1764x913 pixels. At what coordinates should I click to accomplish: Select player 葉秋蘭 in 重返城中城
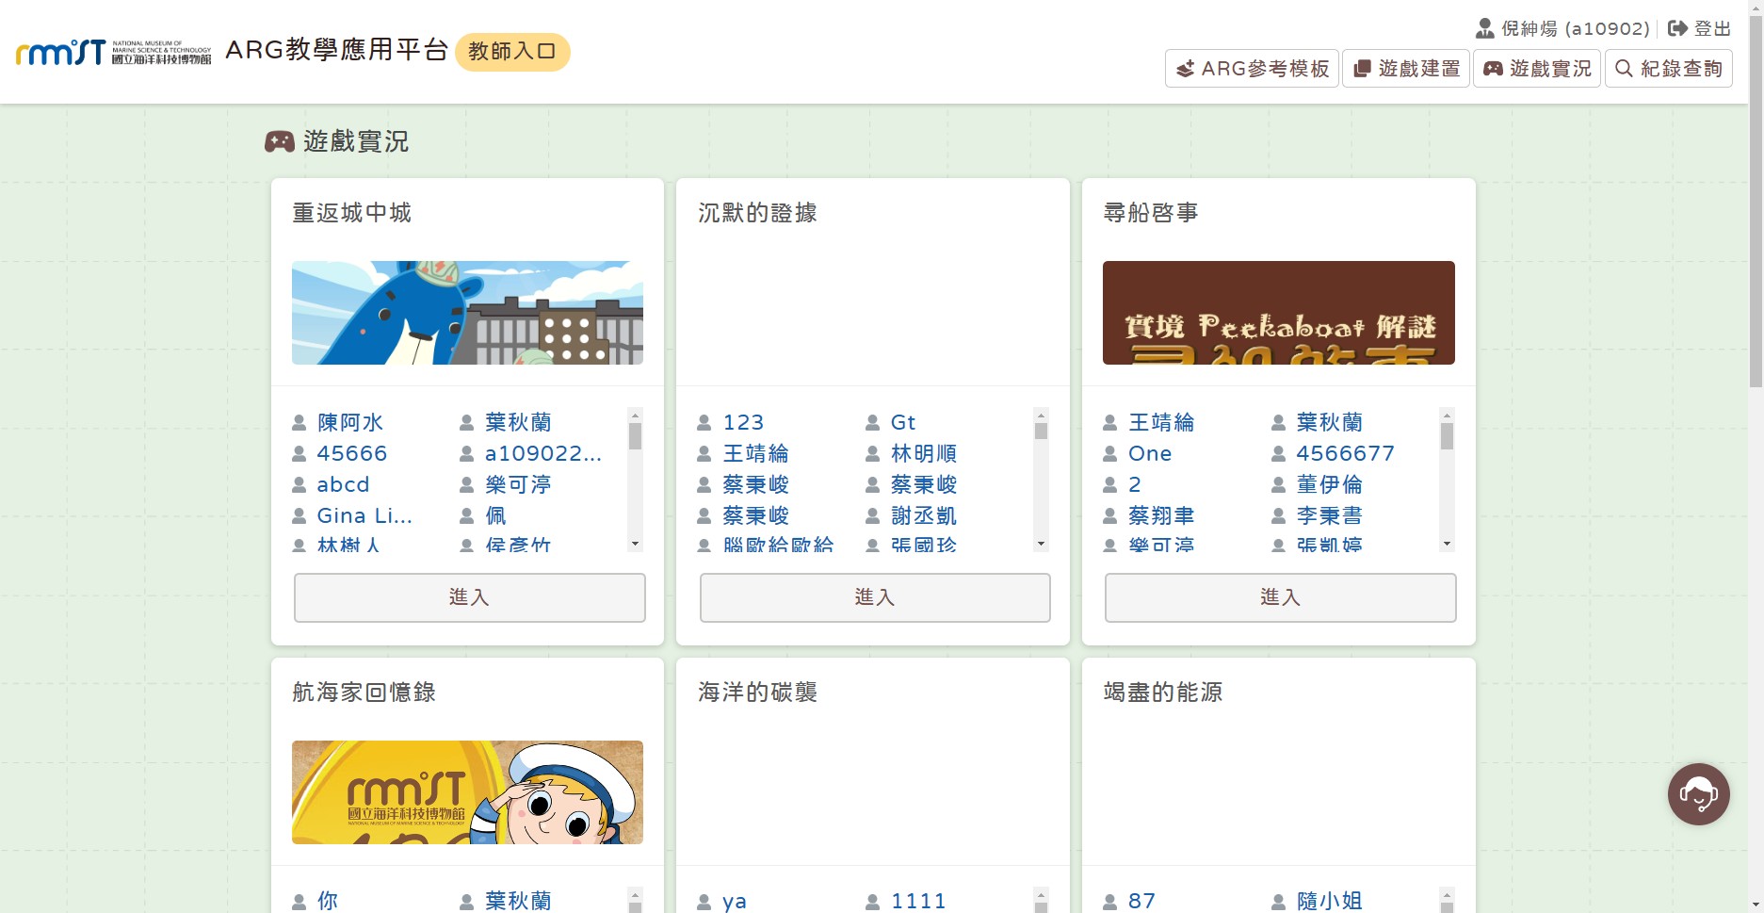click(518, 423)
